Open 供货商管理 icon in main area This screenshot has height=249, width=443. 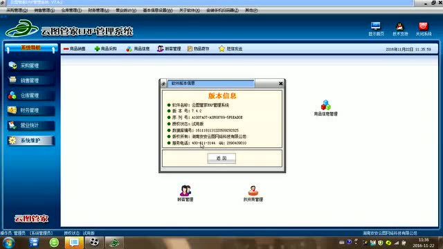tap(253, 193)
